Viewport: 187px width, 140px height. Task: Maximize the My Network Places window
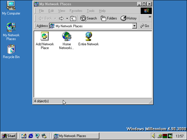point(144,4)
